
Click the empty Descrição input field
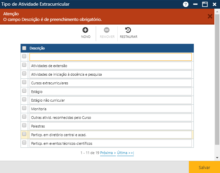click(x=110, y=57)
